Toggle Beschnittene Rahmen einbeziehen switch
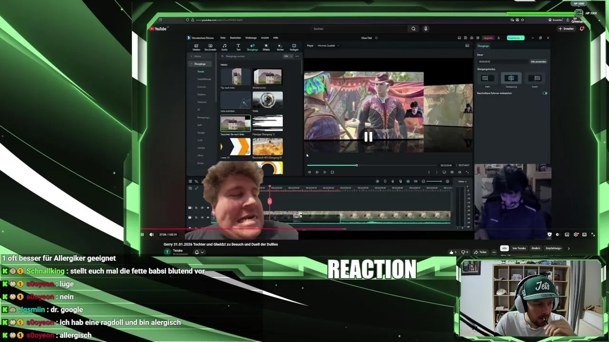This screenshot has height=342, width=609. 545,93
